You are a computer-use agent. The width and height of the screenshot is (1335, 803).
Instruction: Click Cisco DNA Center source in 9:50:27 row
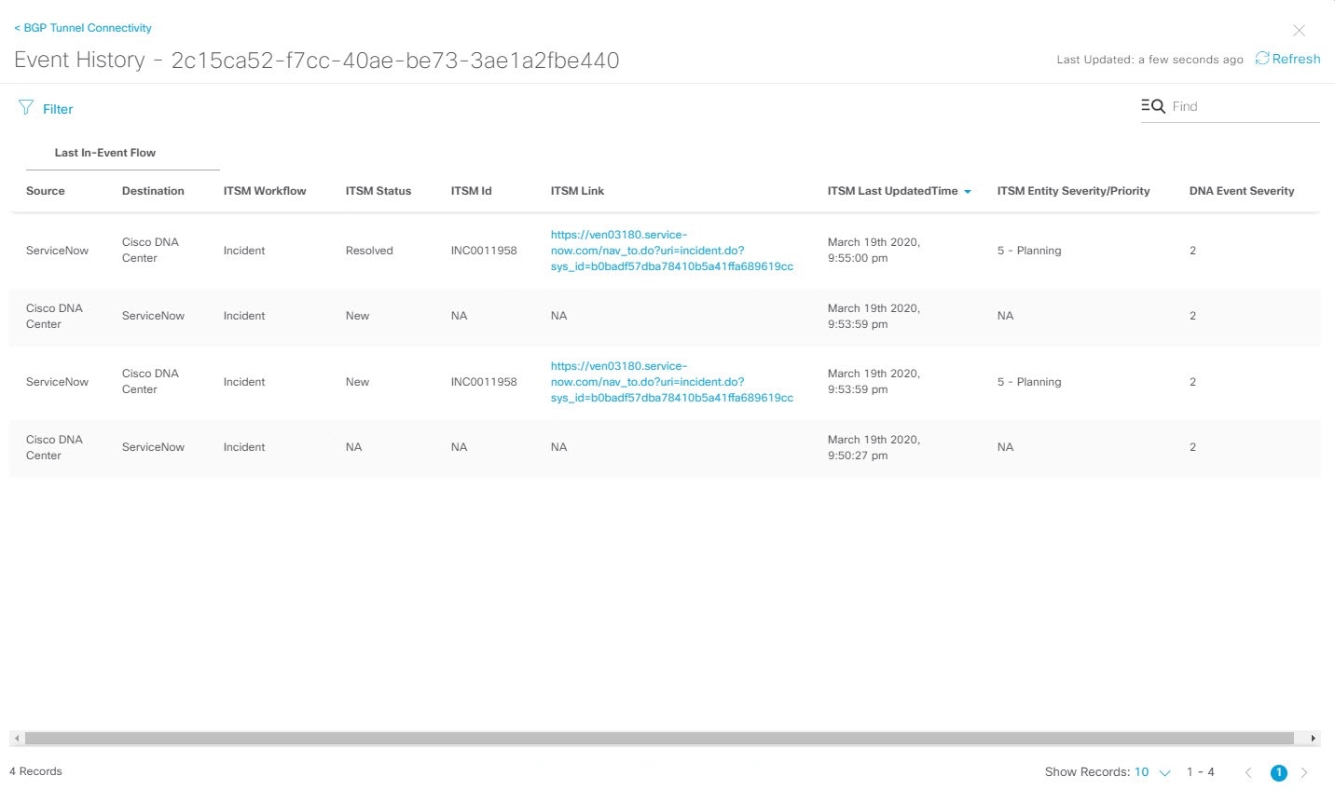pos(54,447)
